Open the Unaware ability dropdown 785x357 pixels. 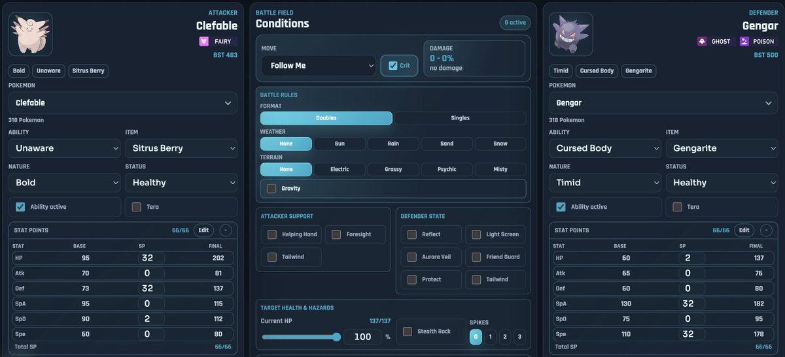[x=65, y=148]
